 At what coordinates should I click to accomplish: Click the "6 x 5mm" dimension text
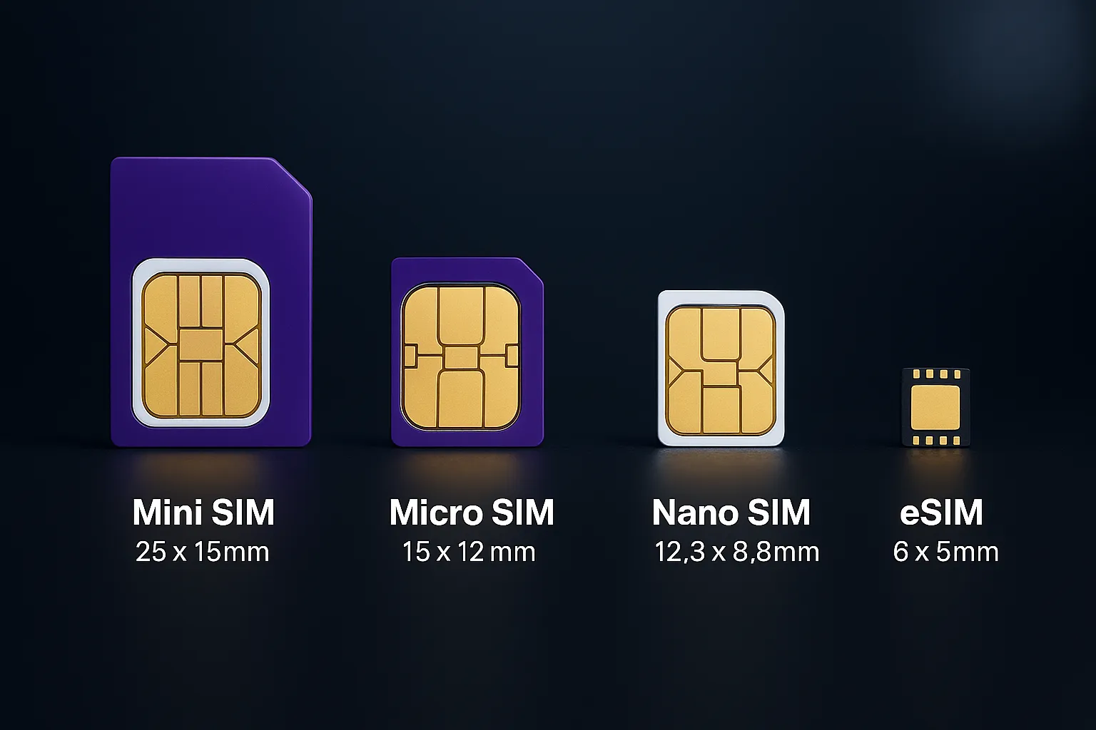point(946,552)
